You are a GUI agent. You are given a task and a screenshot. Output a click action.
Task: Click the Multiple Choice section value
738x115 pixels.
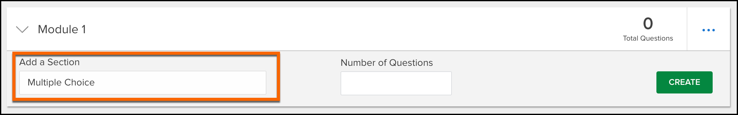tap(61, 82)
